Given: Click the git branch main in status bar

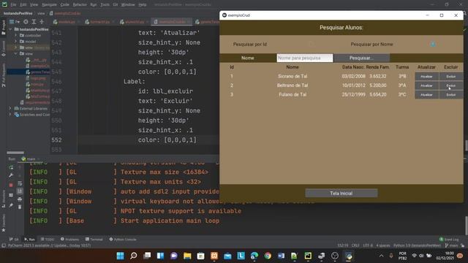Looking at the screenshot, I should pos(452,245).
